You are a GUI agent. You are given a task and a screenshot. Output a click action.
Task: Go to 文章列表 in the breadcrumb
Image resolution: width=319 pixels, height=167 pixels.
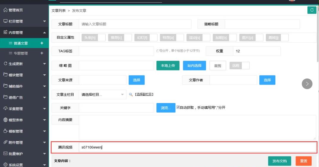58,11
